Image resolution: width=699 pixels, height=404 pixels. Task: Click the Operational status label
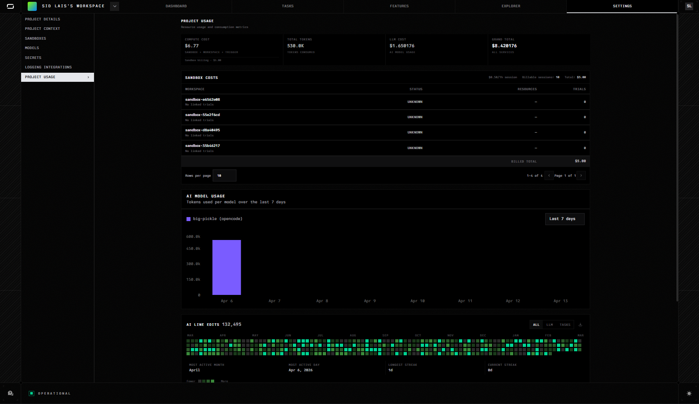(x=54, y=393)
